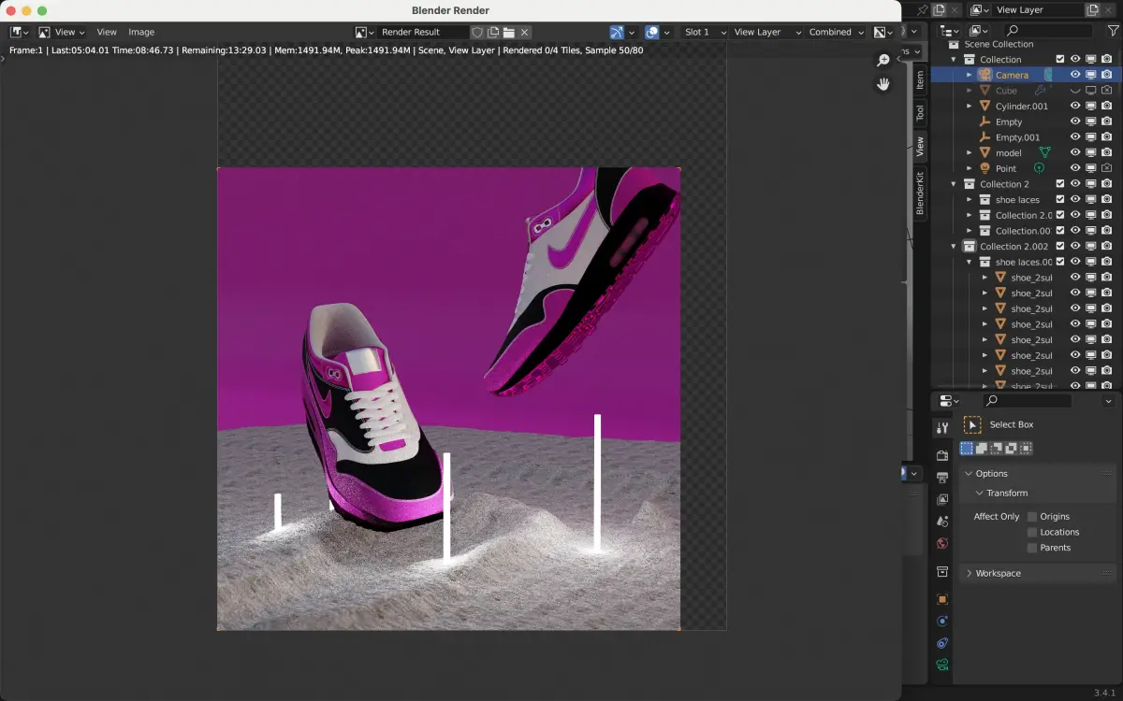Screen dimensions: 1123x701
Task: Switch to the Item sidebar tab
Action: click(920, 80)
